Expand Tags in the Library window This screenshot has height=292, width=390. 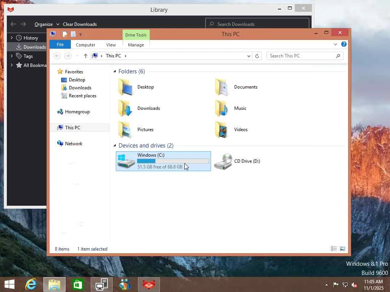(x=11, y=56)
